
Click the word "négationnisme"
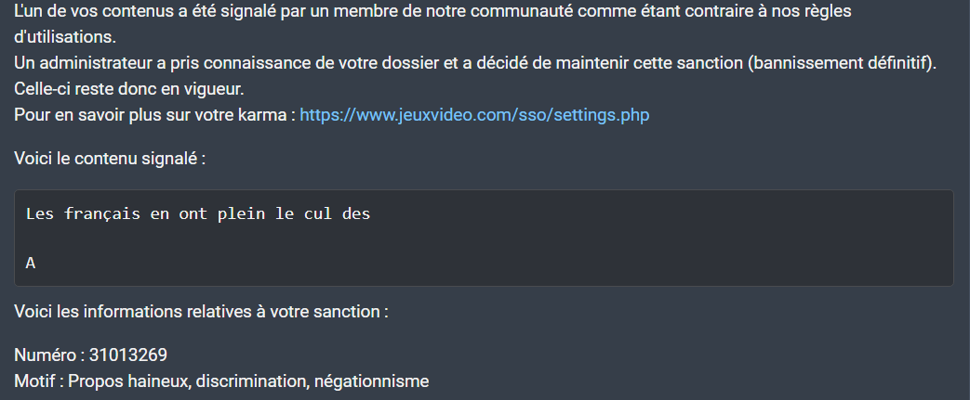coord(371,381)
